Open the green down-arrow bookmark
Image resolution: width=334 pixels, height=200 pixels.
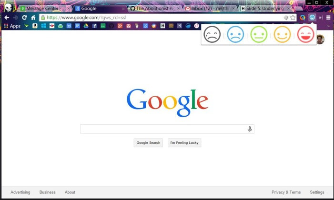26,26
